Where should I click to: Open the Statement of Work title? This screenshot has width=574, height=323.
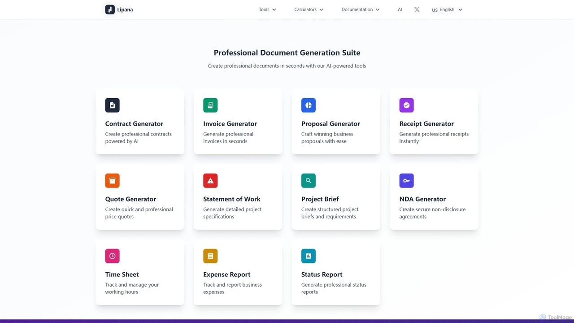point(232,199)
